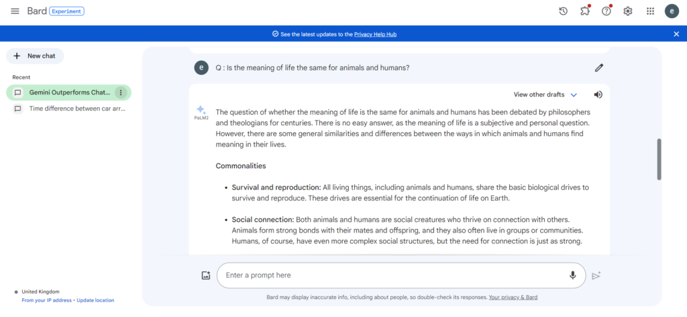687x317 pixels.
Task: Dismiss the privacy updates banner
Action: (676, 34)
